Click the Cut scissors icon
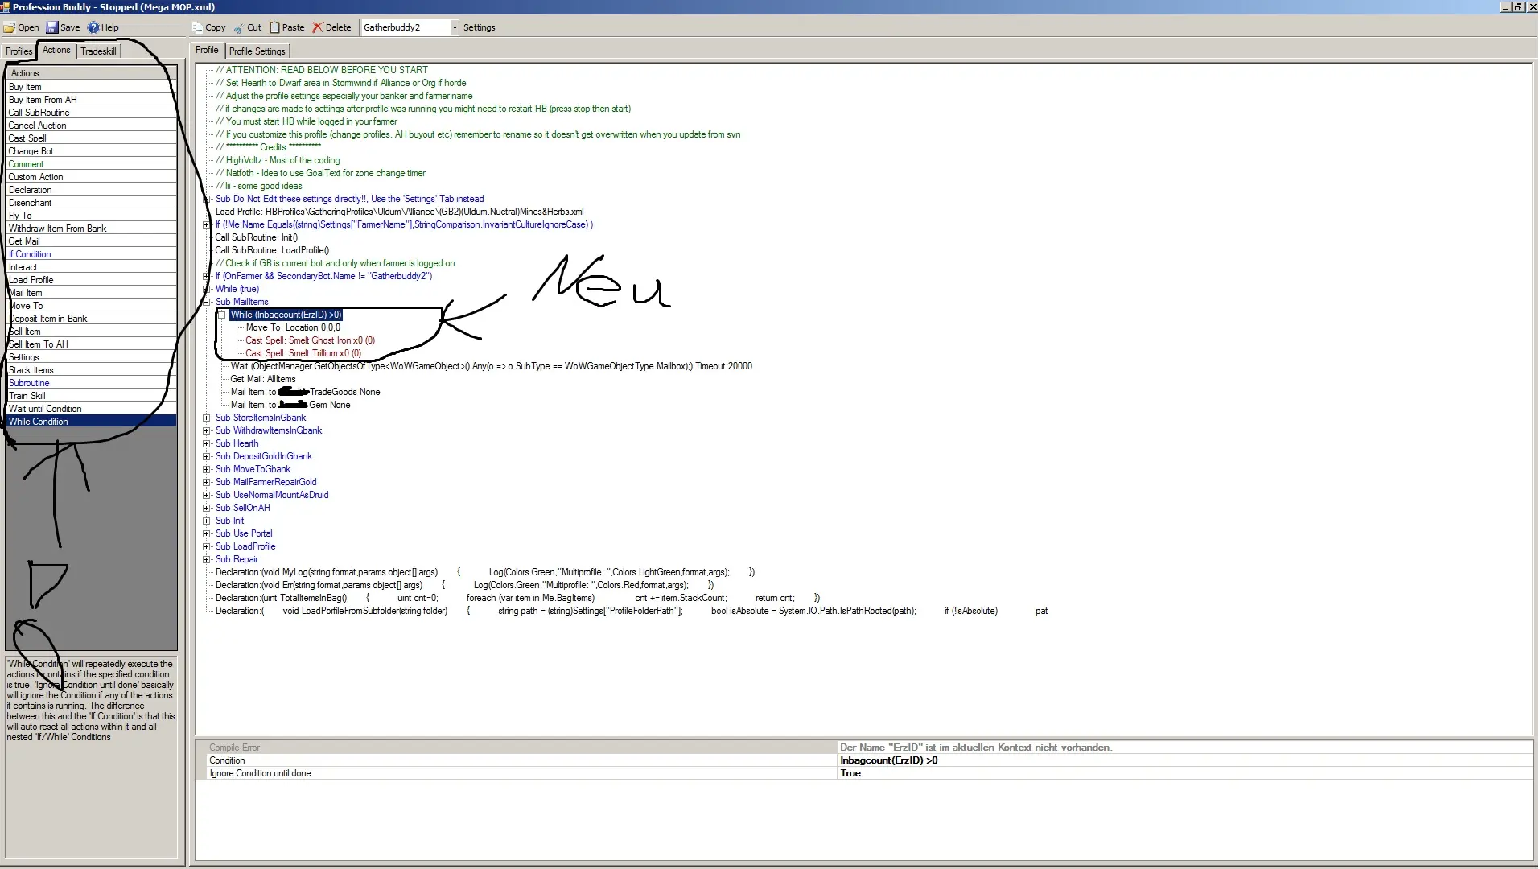 click(238, 27)
